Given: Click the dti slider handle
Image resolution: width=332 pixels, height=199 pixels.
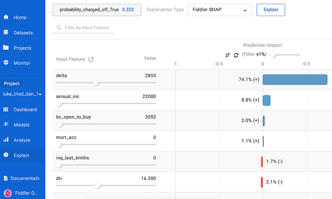Looking at the screenshot, I should pyautogui.click(x=98, y=186).
